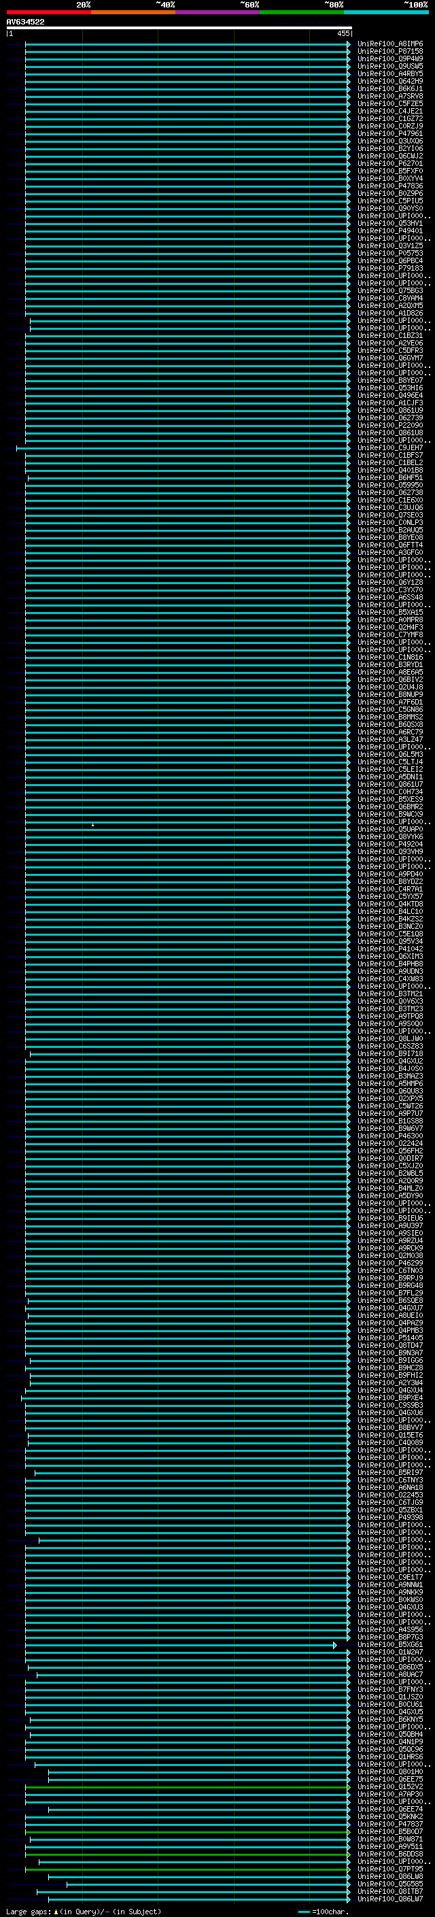Select hit label UniRef100_C5XJZ0

(x=389, y=1166)
